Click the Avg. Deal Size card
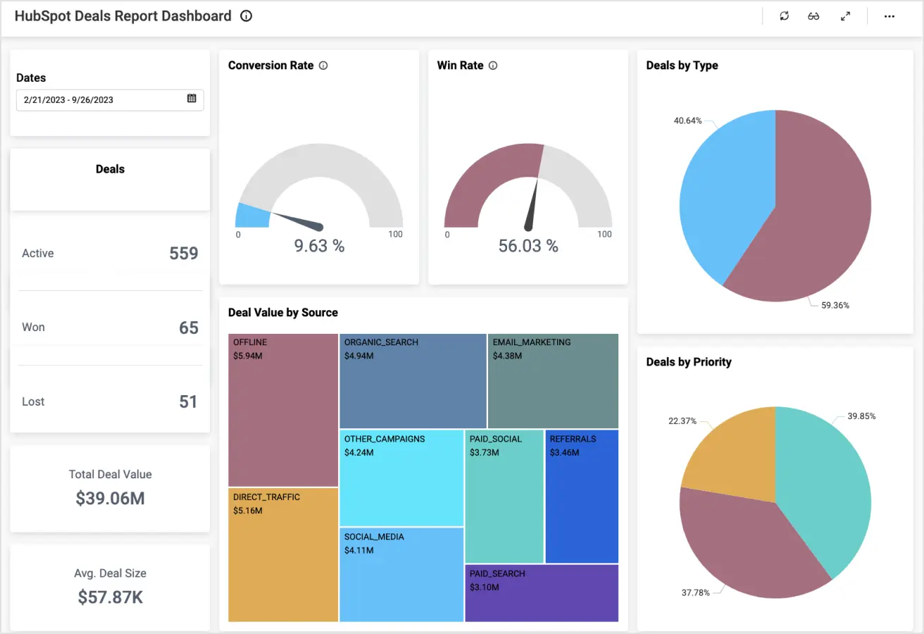Viewport: 924px width, 634px height. (x=109, y=587)
